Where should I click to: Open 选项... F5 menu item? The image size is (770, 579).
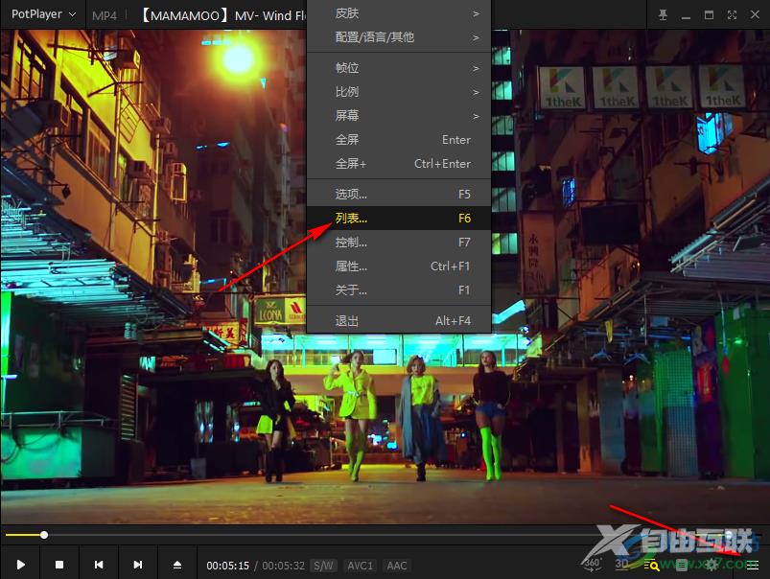coord(399,194)
